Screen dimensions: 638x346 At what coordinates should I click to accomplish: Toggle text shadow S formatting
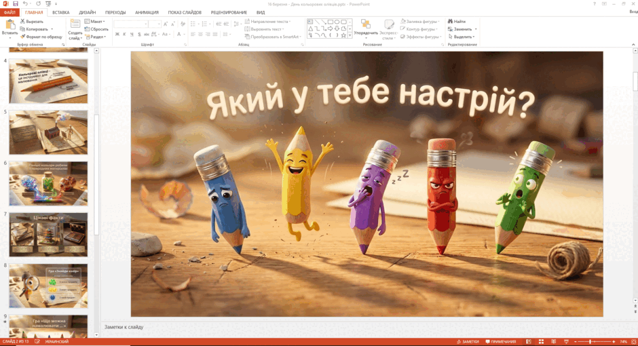139,35
